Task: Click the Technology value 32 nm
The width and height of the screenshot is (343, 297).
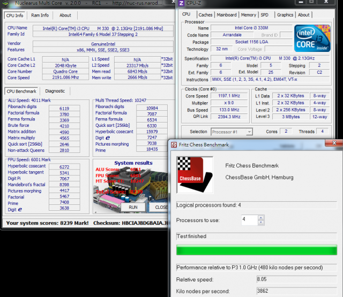Action: [222, 49]
